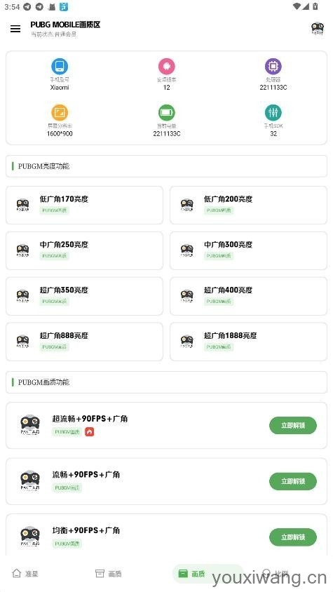Select 超广角1888亮度 option
This screenshot has width=333, height=592.
tap(248, 342)
